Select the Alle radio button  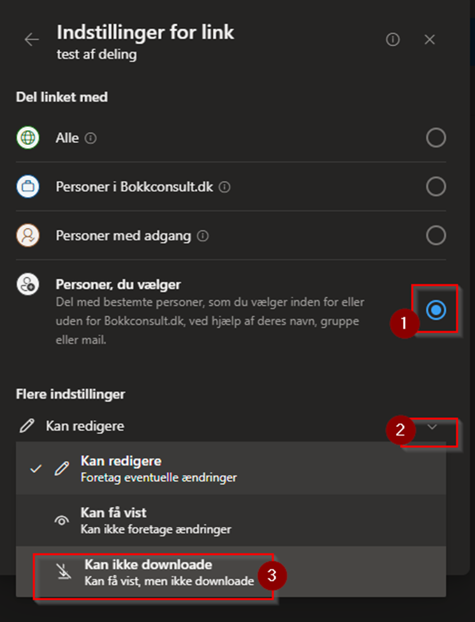(435, 138)
